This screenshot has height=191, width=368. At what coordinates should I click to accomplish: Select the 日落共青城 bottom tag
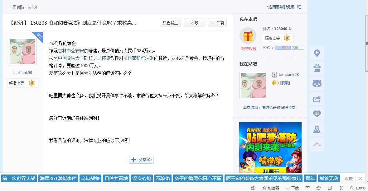pos(116,178)
